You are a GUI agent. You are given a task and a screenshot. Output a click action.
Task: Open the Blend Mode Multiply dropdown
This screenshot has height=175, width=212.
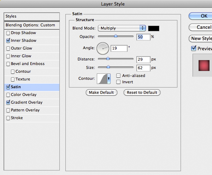tap(122, 28)
